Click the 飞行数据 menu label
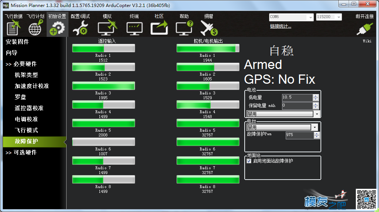 (14, 16)
